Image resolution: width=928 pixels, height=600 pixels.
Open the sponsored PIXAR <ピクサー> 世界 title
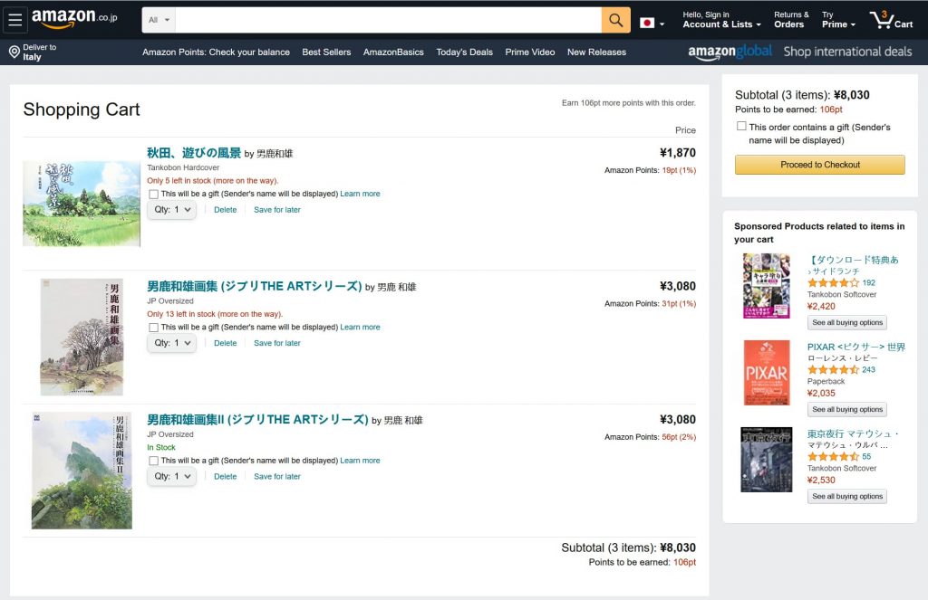855,347
